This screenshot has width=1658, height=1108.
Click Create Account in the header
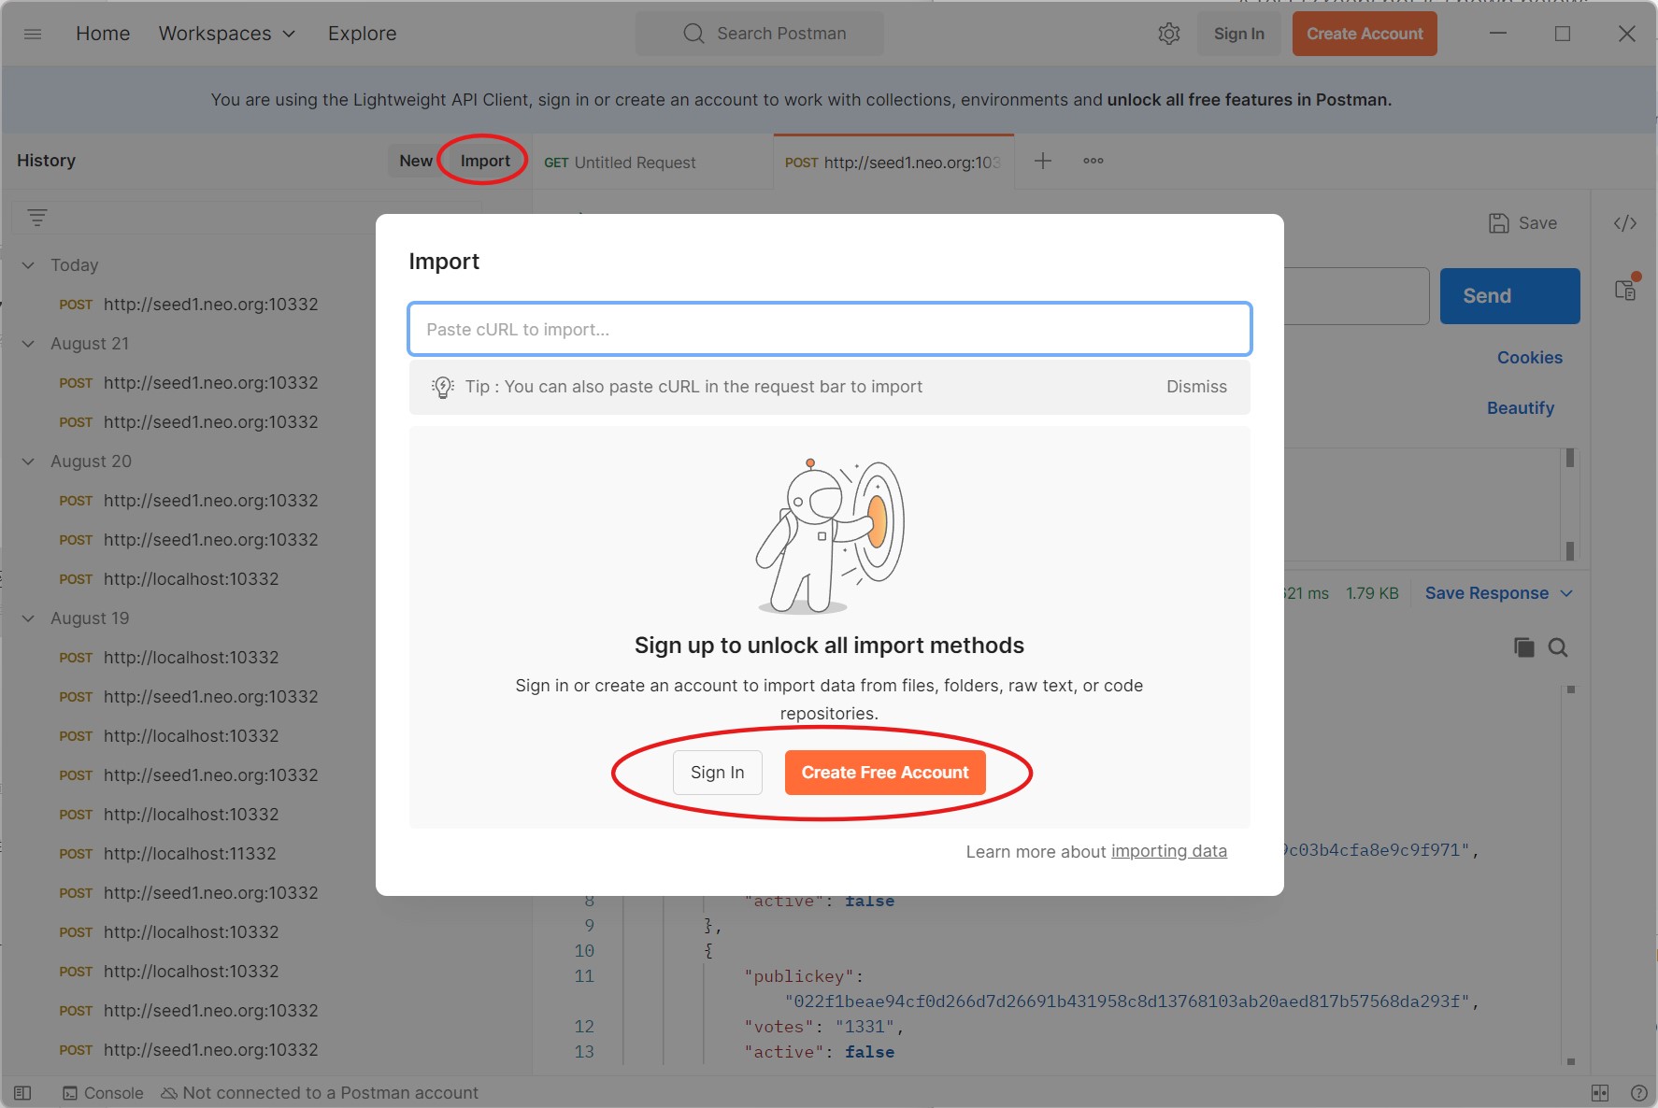pyautogui.click(x=1365, y=34)
